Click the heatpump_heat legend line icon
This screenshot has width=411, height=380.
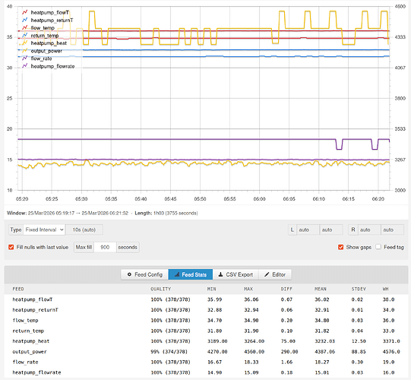(25, 43)
